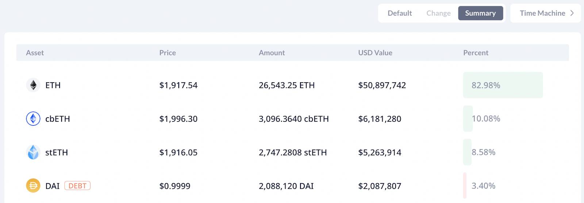
Task: Click the Amount column header
Action: (x=272, y=53)
